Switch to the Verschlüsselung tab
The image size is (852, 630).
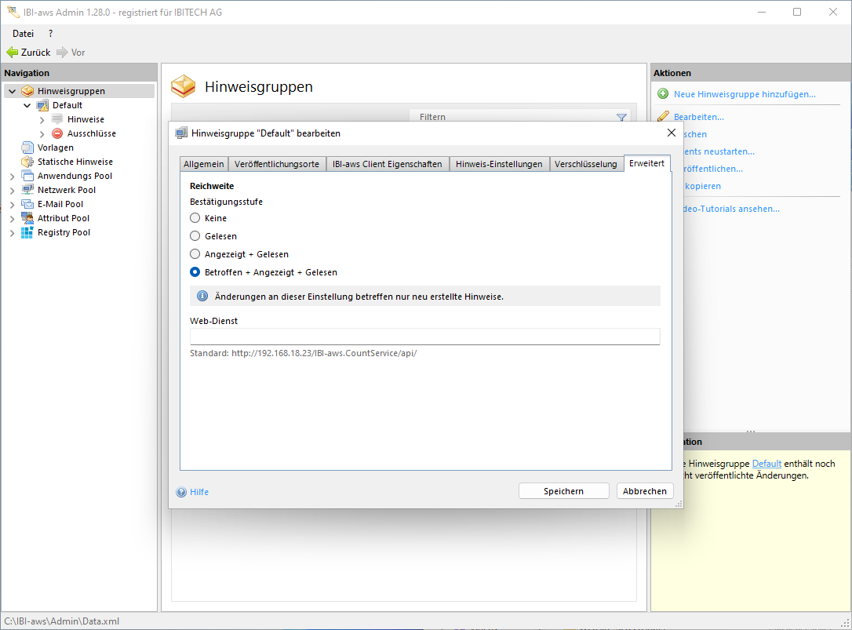[x=585, y=164]
